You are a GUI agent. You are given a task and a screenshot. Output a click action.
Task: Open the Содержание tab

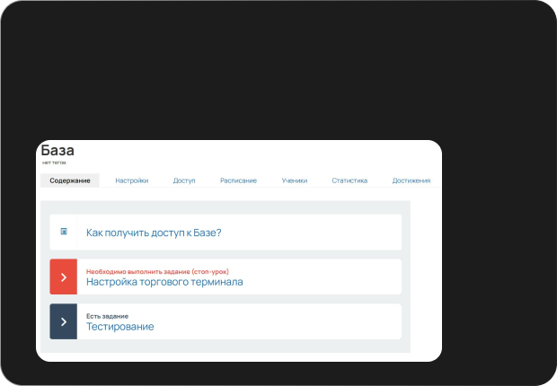(x=70, y=180)
